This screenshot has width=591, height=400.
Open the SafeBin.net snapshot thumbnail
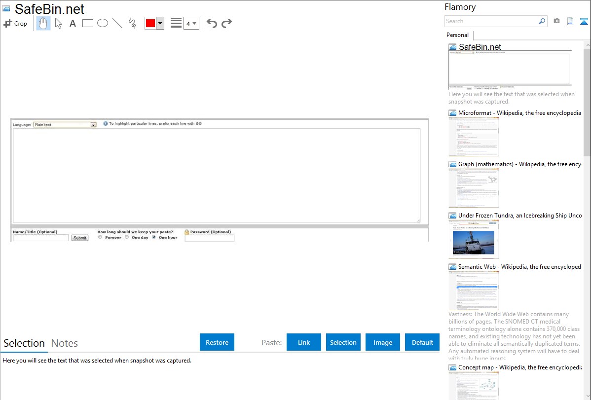point(510,70)
